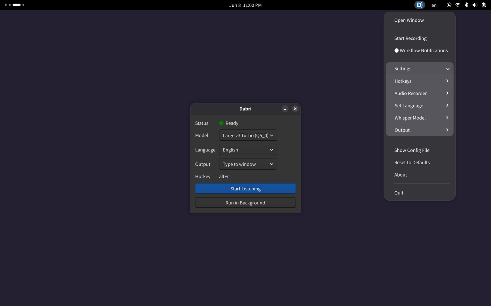491x306 pixels.
Task: Select Show Config File
Action: click(x=419, y=150)
